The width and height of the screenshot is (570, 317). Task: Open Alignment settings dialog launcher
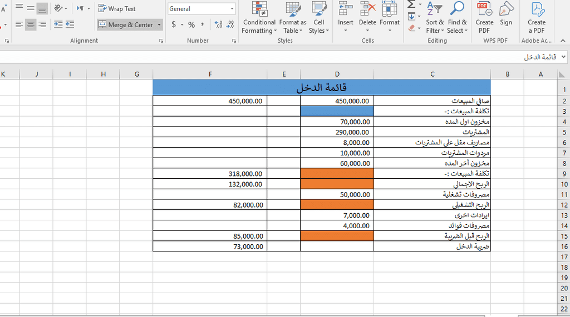(161, 41)
